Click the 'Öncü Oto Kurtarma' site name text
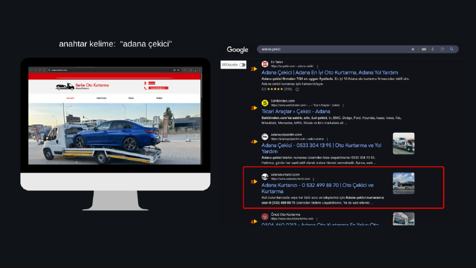Screen dimensions: 476x268 coord(285,215)
